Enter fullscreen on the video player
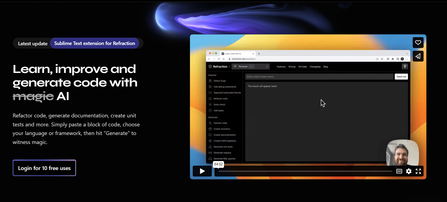Screen dimensions: 447x202 (418, 171)
